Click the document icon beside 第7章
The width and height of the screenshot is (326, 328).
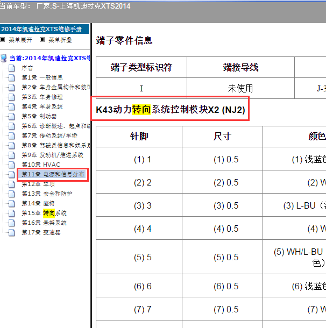[12, 136]
